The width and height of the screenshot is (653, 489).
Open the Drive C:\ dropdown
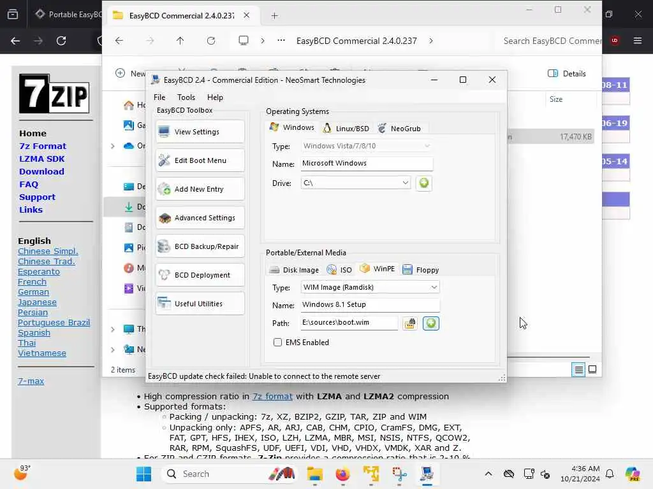pos(356,183)
